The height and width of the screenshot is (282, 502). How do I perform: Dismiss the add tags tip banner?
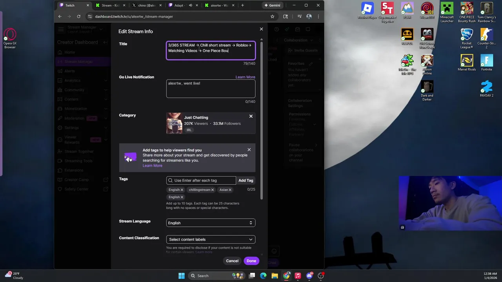coord(249,150)
